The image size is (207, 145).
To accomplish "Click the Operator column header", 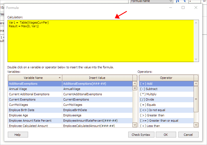I will click(x=166, y=78).
